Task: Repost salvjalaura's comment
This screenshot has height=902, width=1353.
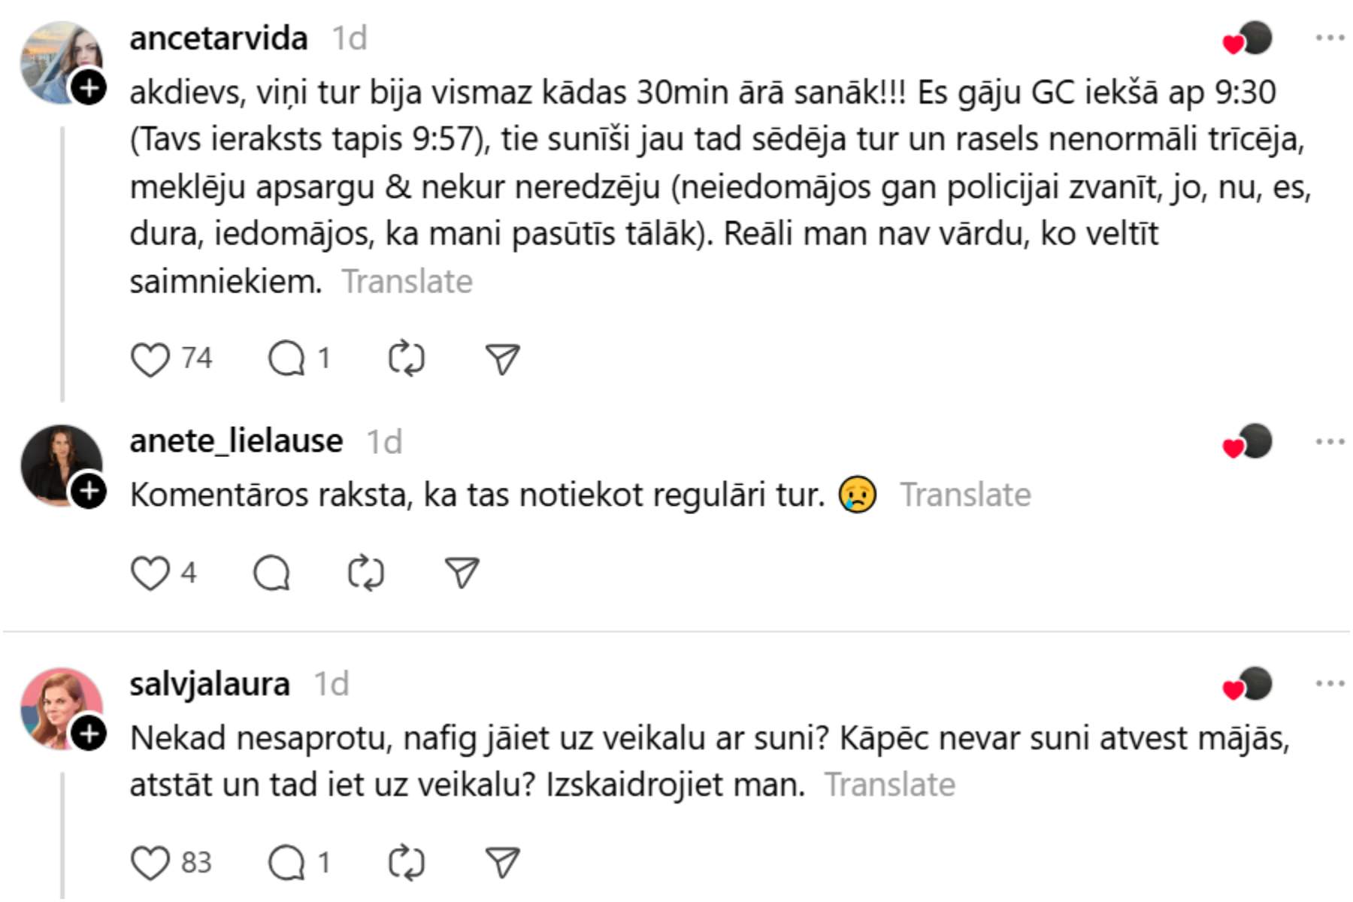Action: pos(407,862)
